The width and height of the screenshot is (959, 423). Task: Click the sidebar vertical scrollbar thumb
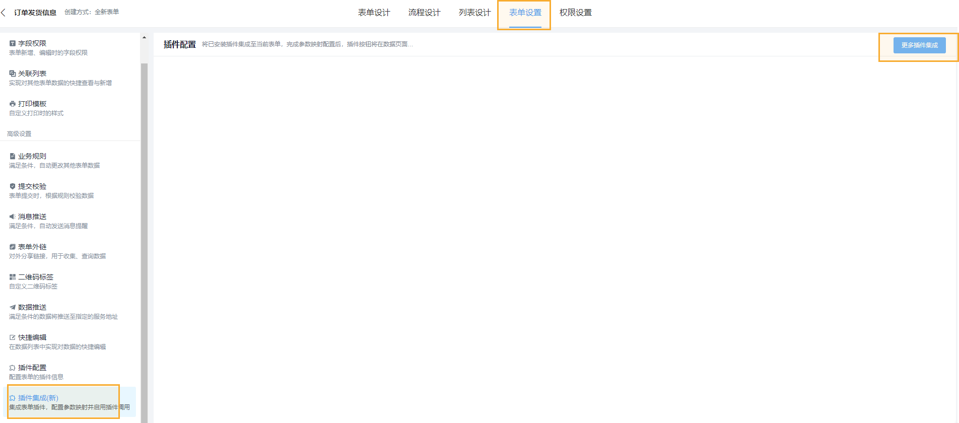point(144,243)
